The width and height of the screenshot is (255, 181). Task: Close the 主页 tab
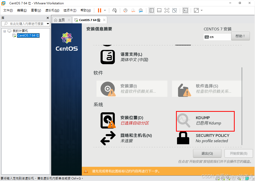[69, 20]
